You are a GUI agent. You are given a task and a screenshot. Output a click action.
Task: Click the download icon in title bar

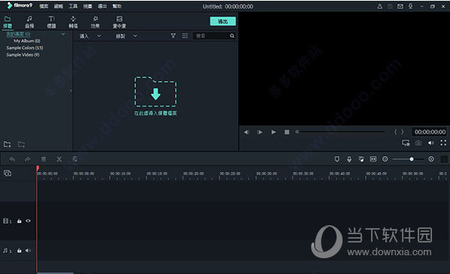410,6
